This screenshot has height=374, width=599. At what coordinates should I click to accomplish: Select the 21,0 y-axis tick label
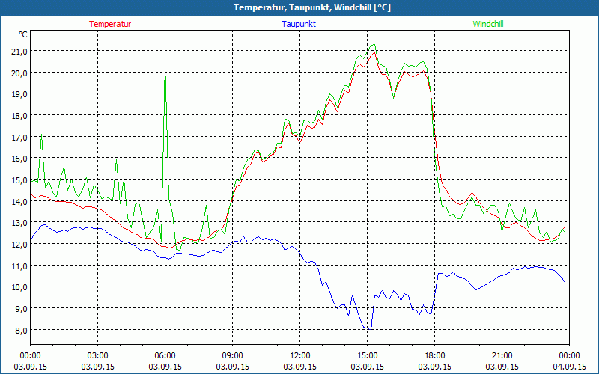[x=18, y=51]
